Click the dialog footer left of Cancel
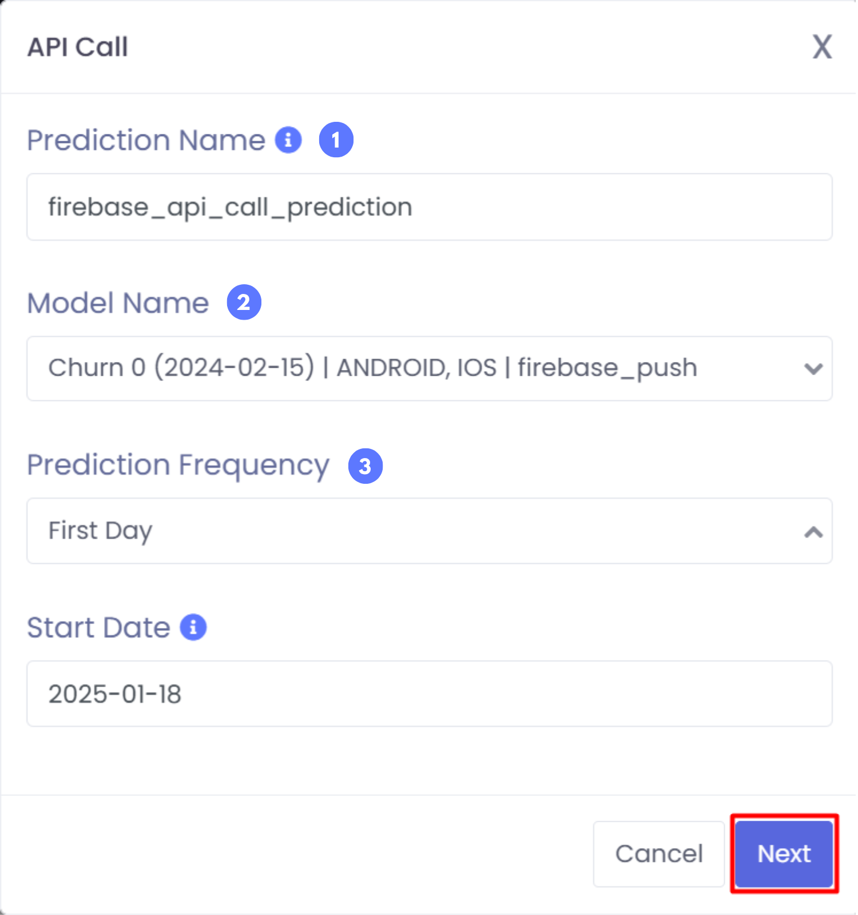This screenshot has width=858, height=915. tap(297, 854)
